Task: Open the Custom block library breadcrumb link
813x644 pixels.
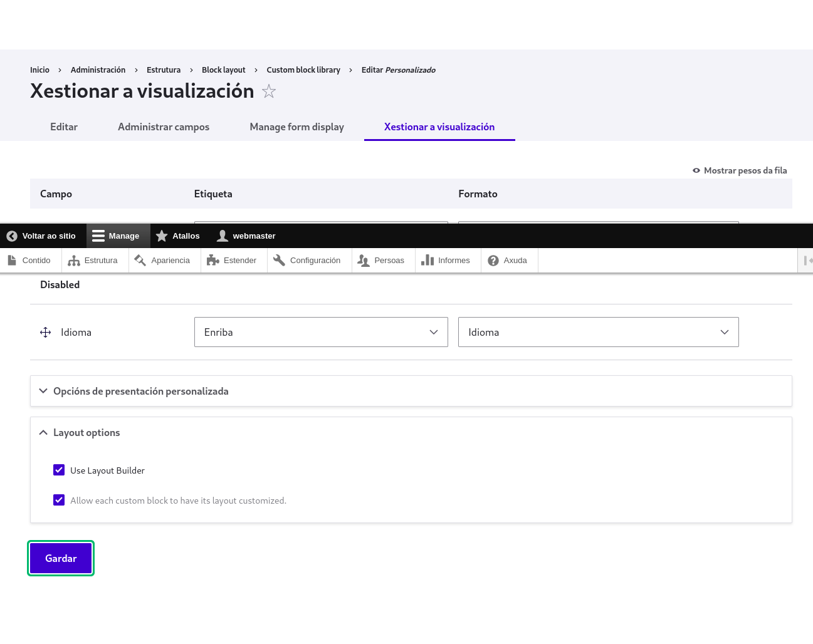Action: click(x=303, y=70)
